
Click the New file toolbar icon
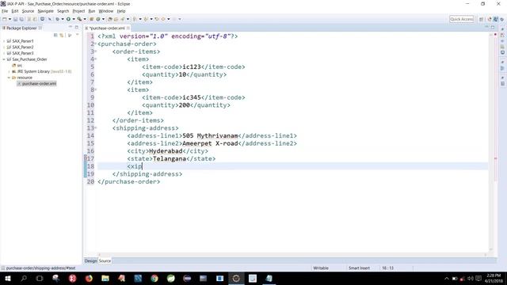(x=5, y=19)
